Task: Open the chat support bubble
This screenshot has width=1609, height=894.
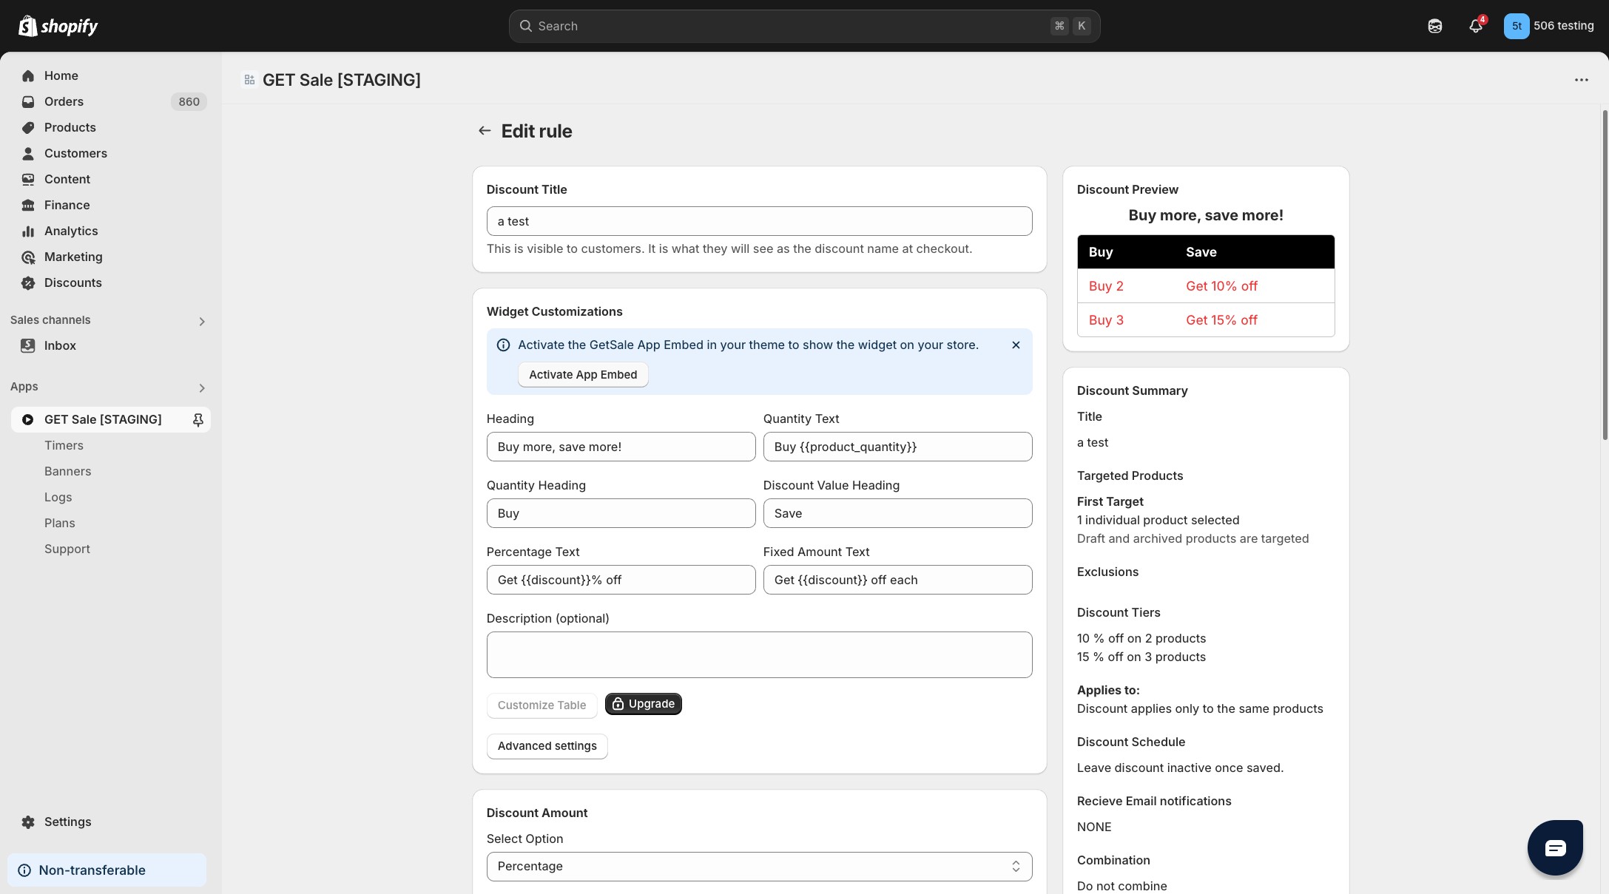Action: tap(1554, 847)
